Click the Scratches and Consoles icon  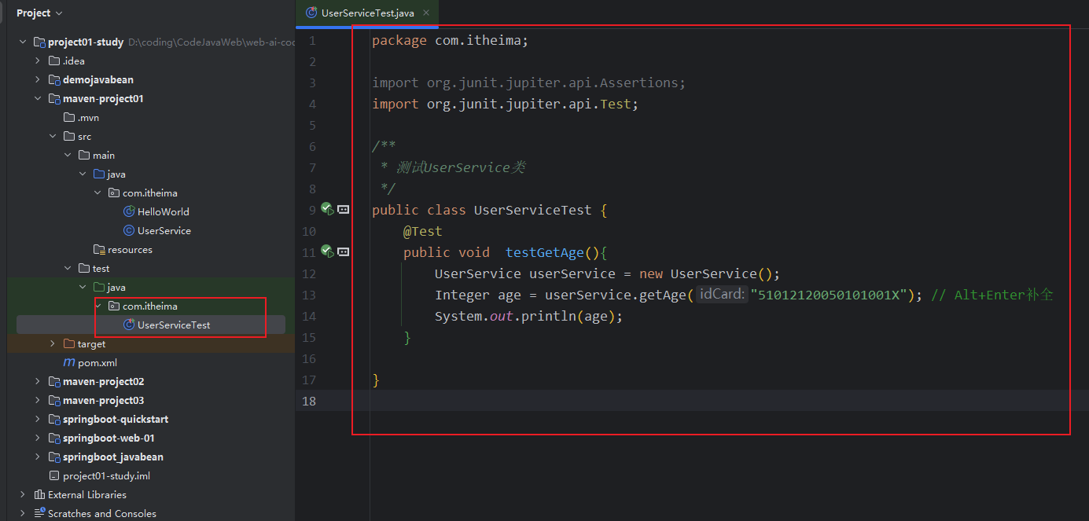39,513
